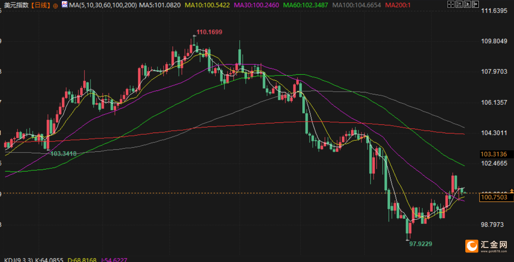The image size is (514, 262).
Task: Open the 日线 period selector
Action: 41,5
